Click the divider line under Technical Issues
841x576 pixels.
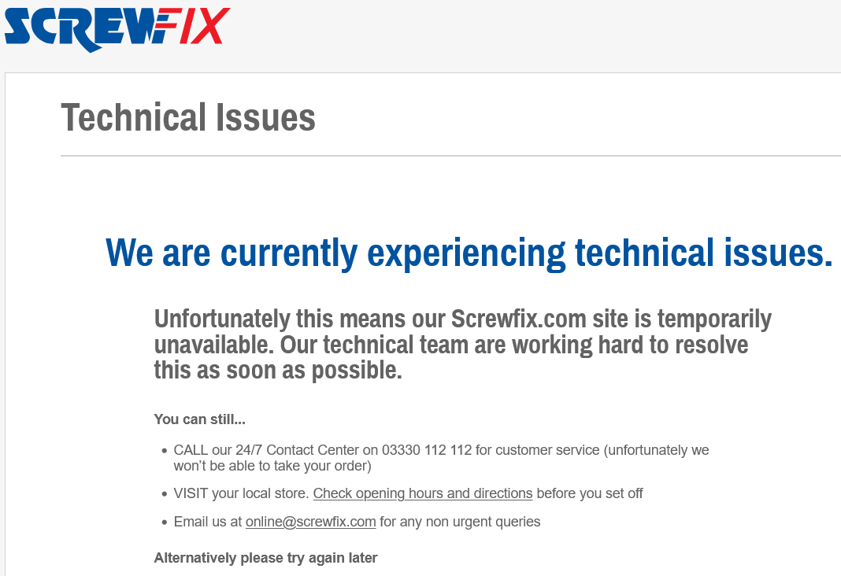(450, 156)
